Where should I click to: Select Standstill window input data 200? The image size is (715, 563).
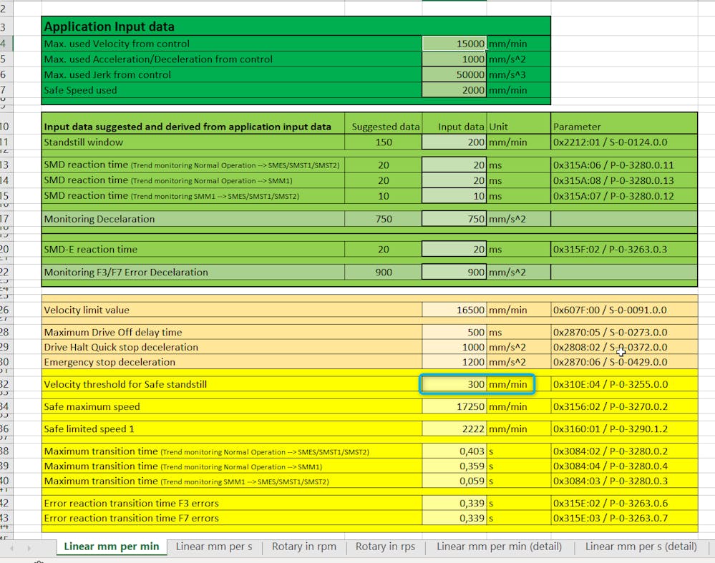[454, 142]
